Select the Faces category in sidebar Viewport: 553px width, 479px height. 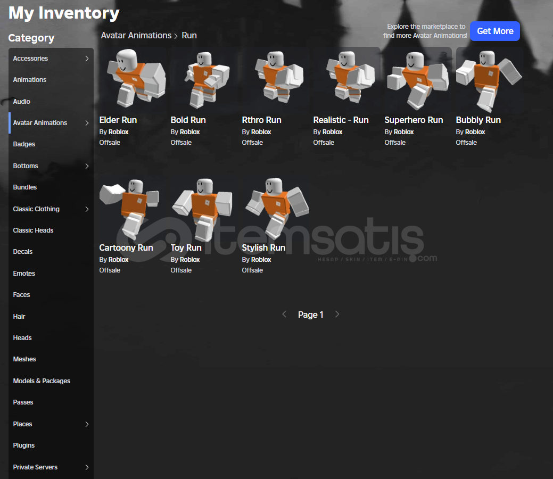21,295
